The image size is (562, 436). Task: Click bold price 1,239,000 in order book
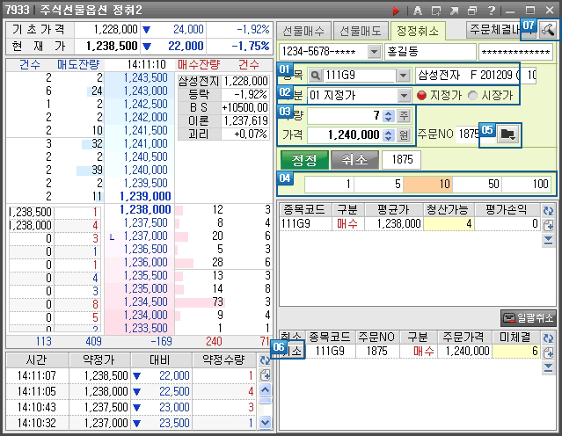(x=145, y=196)
